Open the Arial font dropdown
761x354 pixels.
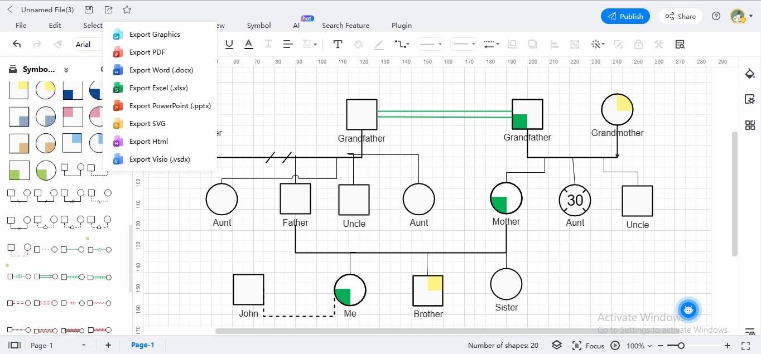89,44
